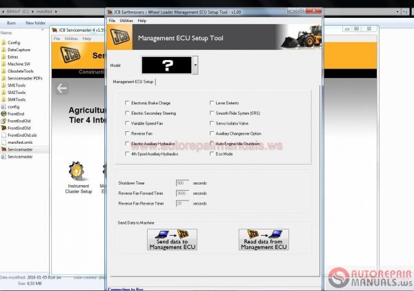
Task: Click Connecting to Bus status text
Action: click(126, 289)
